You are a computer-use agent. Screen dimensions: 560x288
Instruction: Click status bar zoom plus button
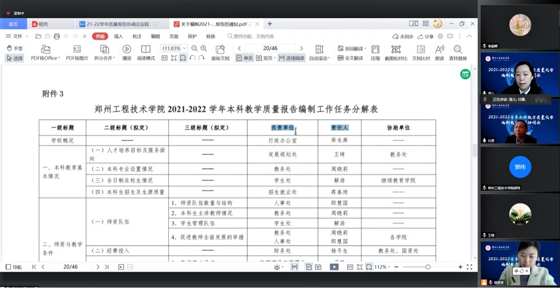460,267
